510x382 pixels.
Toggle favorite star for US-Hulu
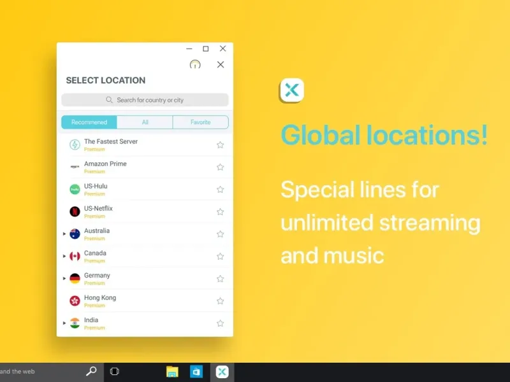tap(220, 189)
